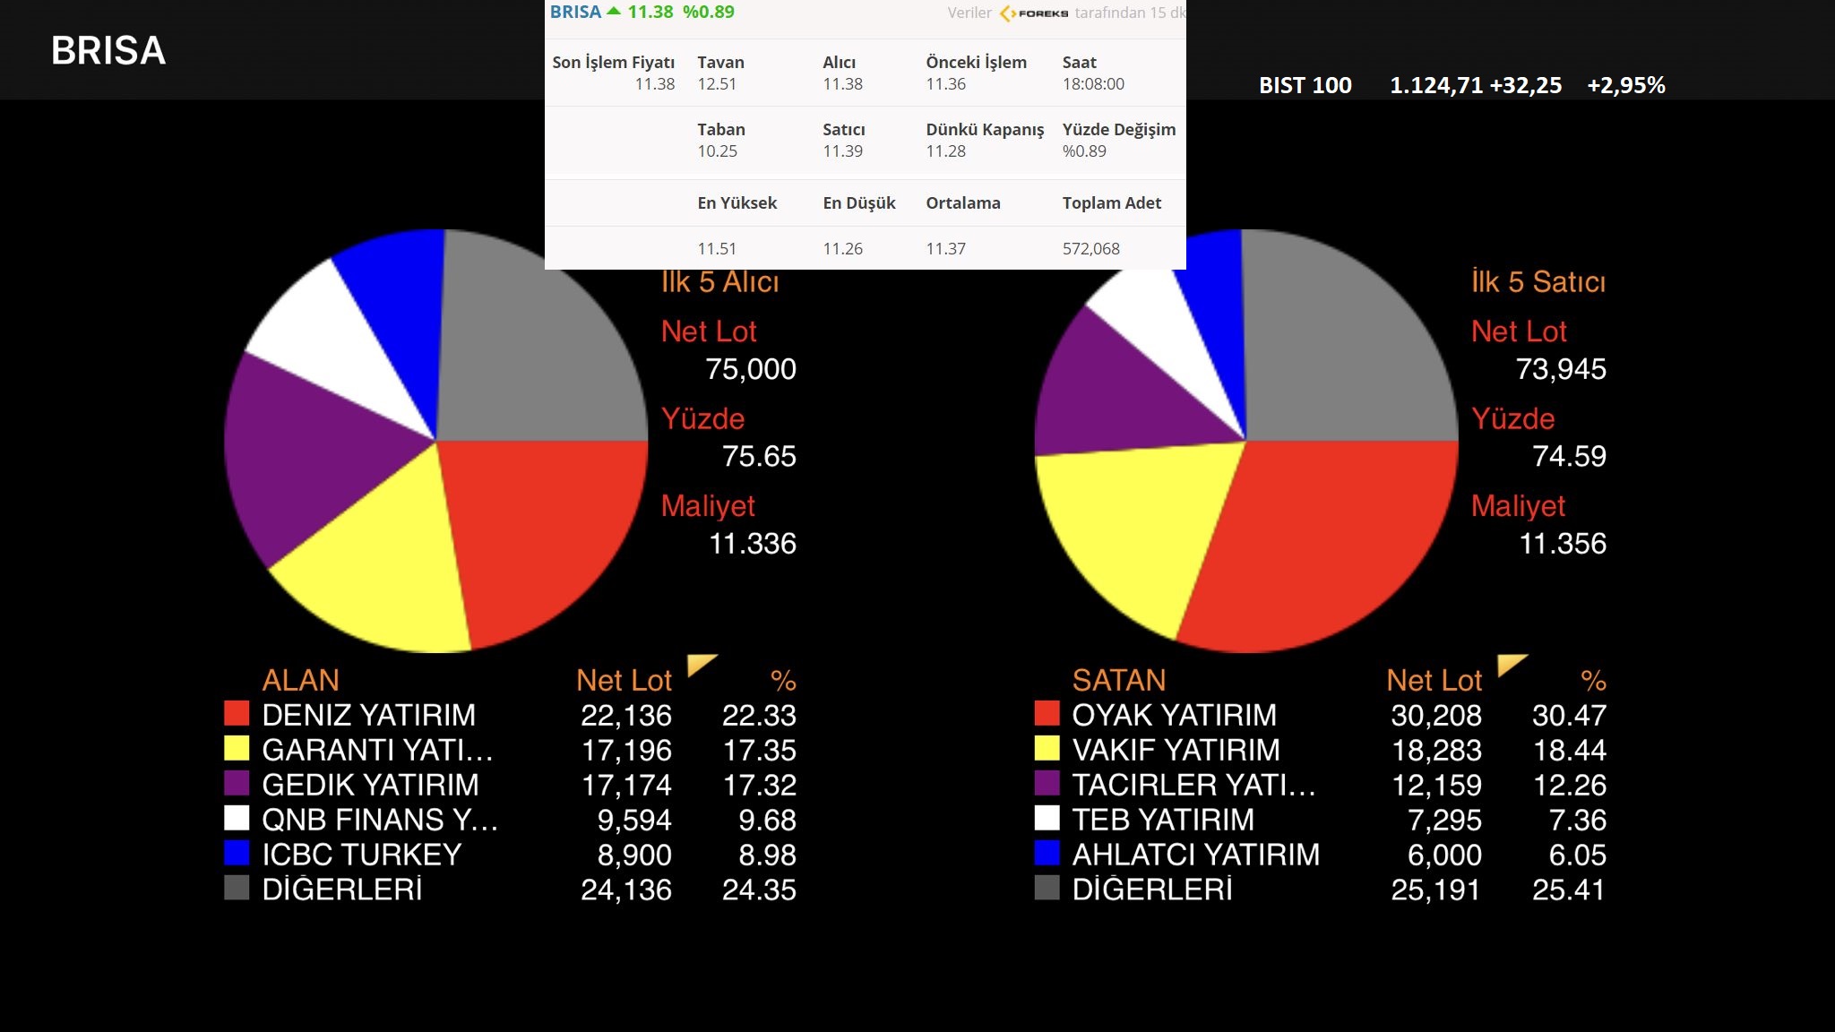1835x1032 pixels.
Task: Click the ALAN column header
Action: tap(300, 680)
